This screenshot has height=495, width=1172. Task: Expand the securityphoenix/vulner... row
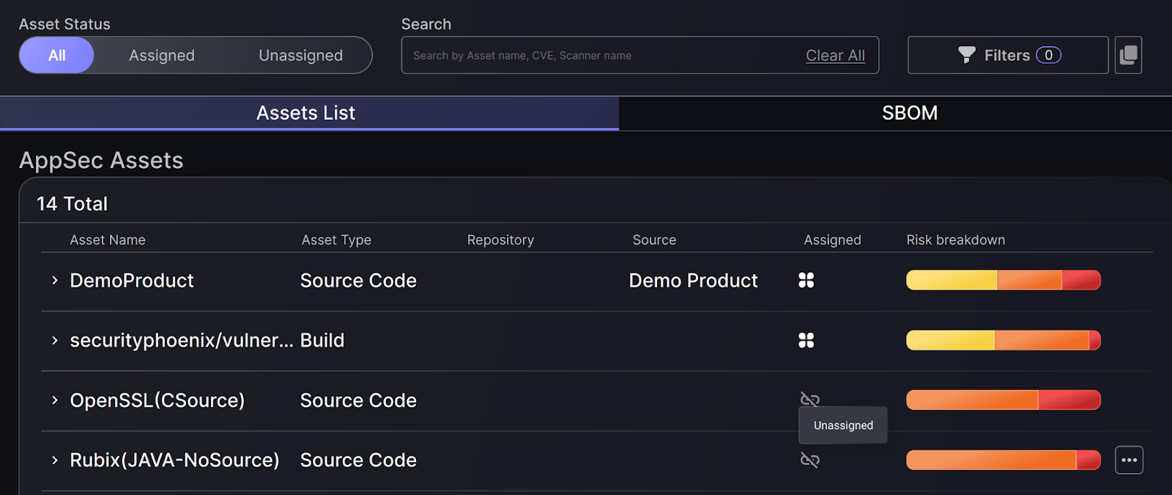click(55, 340)
